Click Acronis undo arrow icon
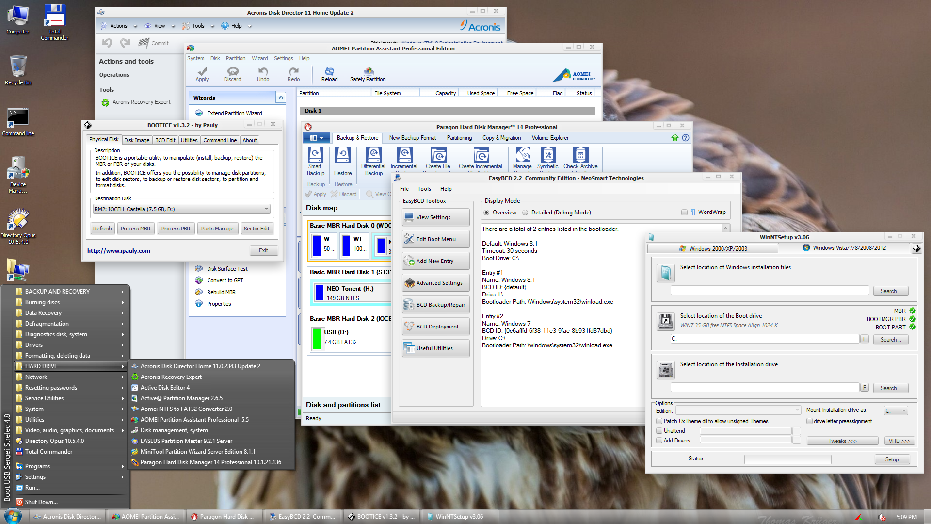Image resolution: width=931 pixels, height=524 pixels. click(x=107, y=43)
